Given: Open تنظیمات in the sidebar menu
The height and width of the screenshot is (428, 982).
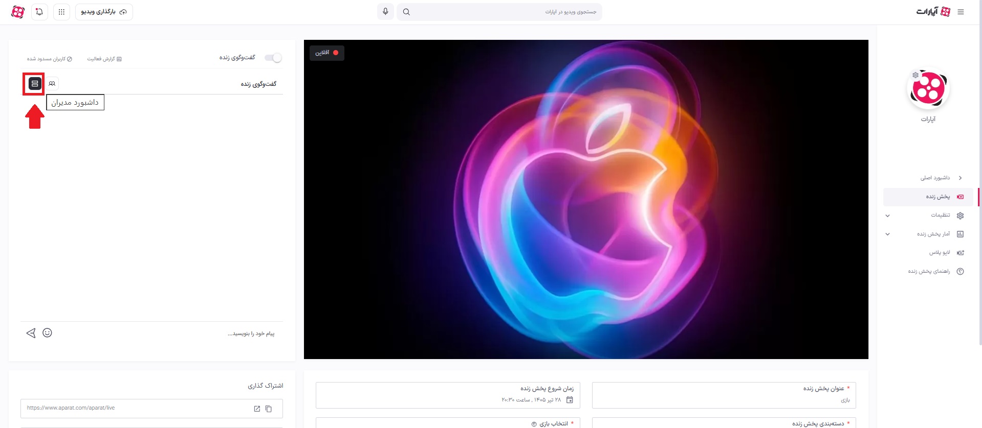Looking at the screenshot, I should coord(941,215).
